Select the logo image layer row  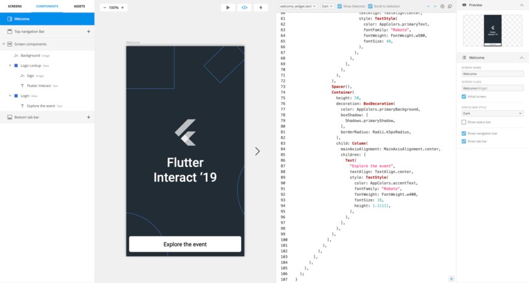[x=47, y=76]
